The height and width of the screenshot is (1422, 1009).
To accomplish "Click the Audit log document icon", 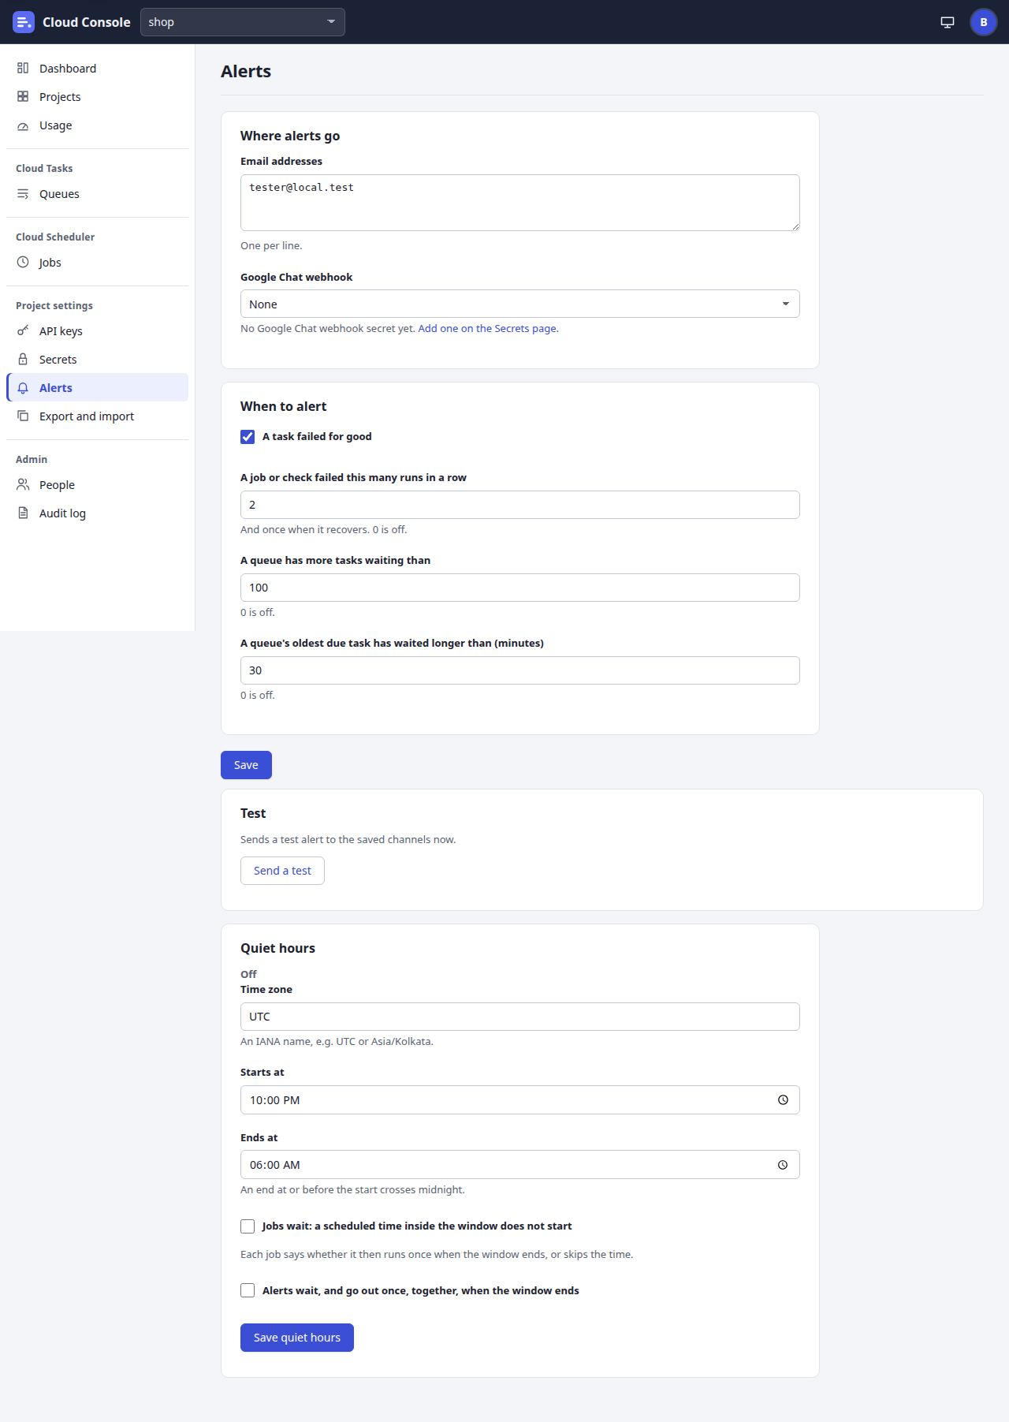I will tap(23, 513).
